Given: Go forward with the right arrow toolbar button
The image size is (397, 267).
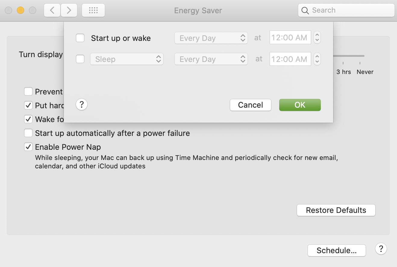Looking at the screenshot, I should coord(69,10).
